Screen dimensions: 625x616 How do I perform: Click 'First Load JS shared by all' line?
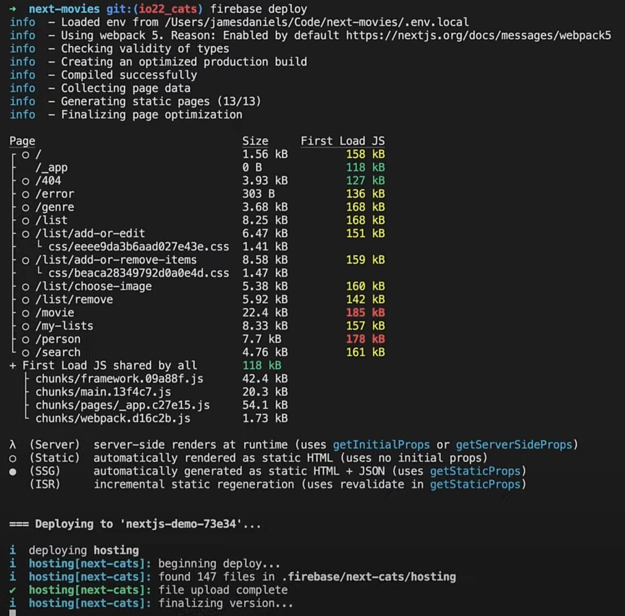109,365
